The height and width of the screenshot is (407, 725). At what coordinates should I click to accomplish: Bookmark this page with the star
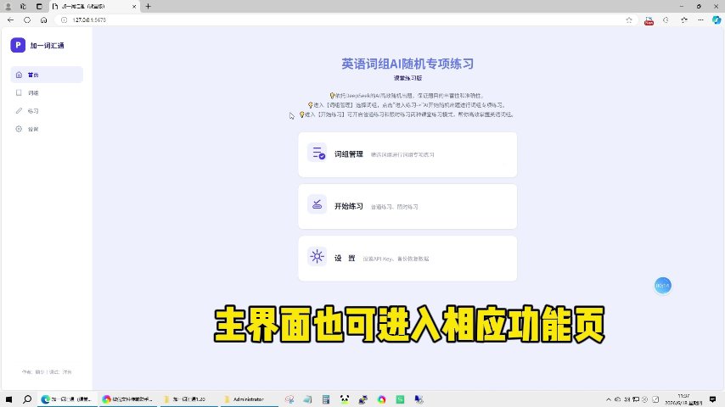[x=629, y=20]
